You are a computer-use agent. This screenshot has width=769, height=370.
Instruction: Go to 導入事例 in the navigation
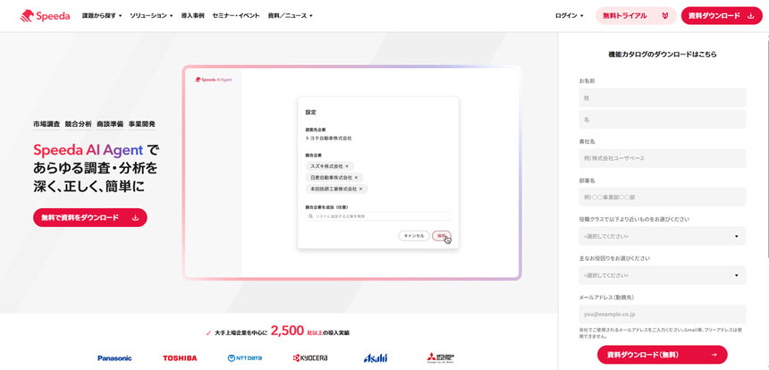pyautogui.click(x=192, y=16)
